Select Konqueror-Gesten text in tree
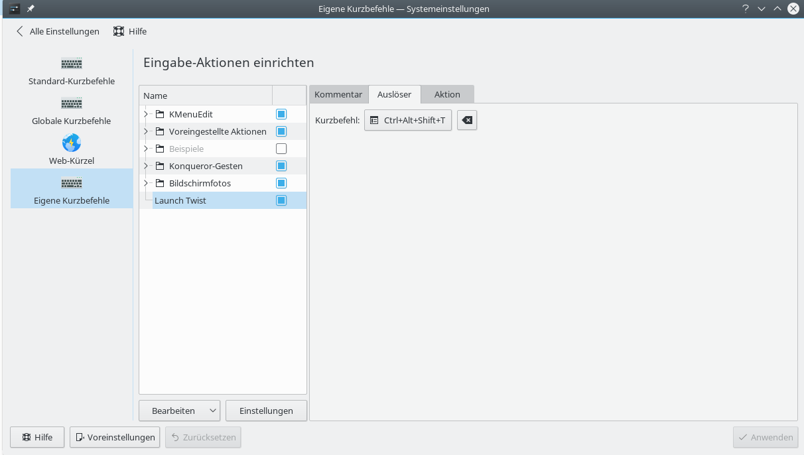This screenshot has height=455, width=804. 206,166
